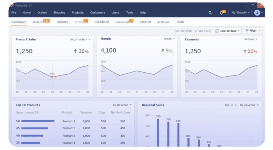Switch to the Dashboard tab

[19, 22]
